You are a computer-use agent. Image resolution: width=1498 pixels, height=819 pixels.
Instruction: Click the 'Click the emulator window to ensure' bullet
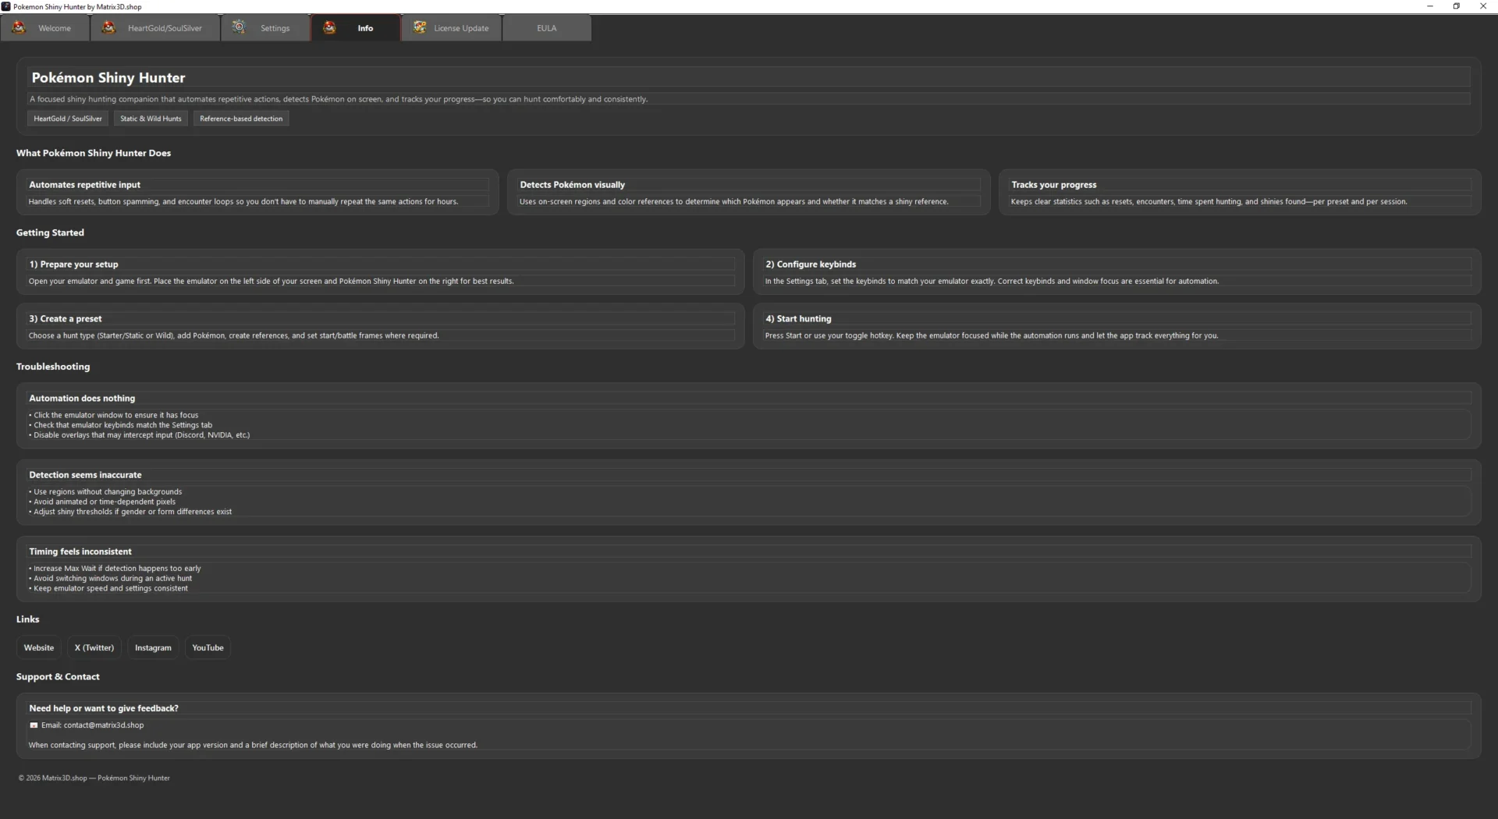coord(114,415)
